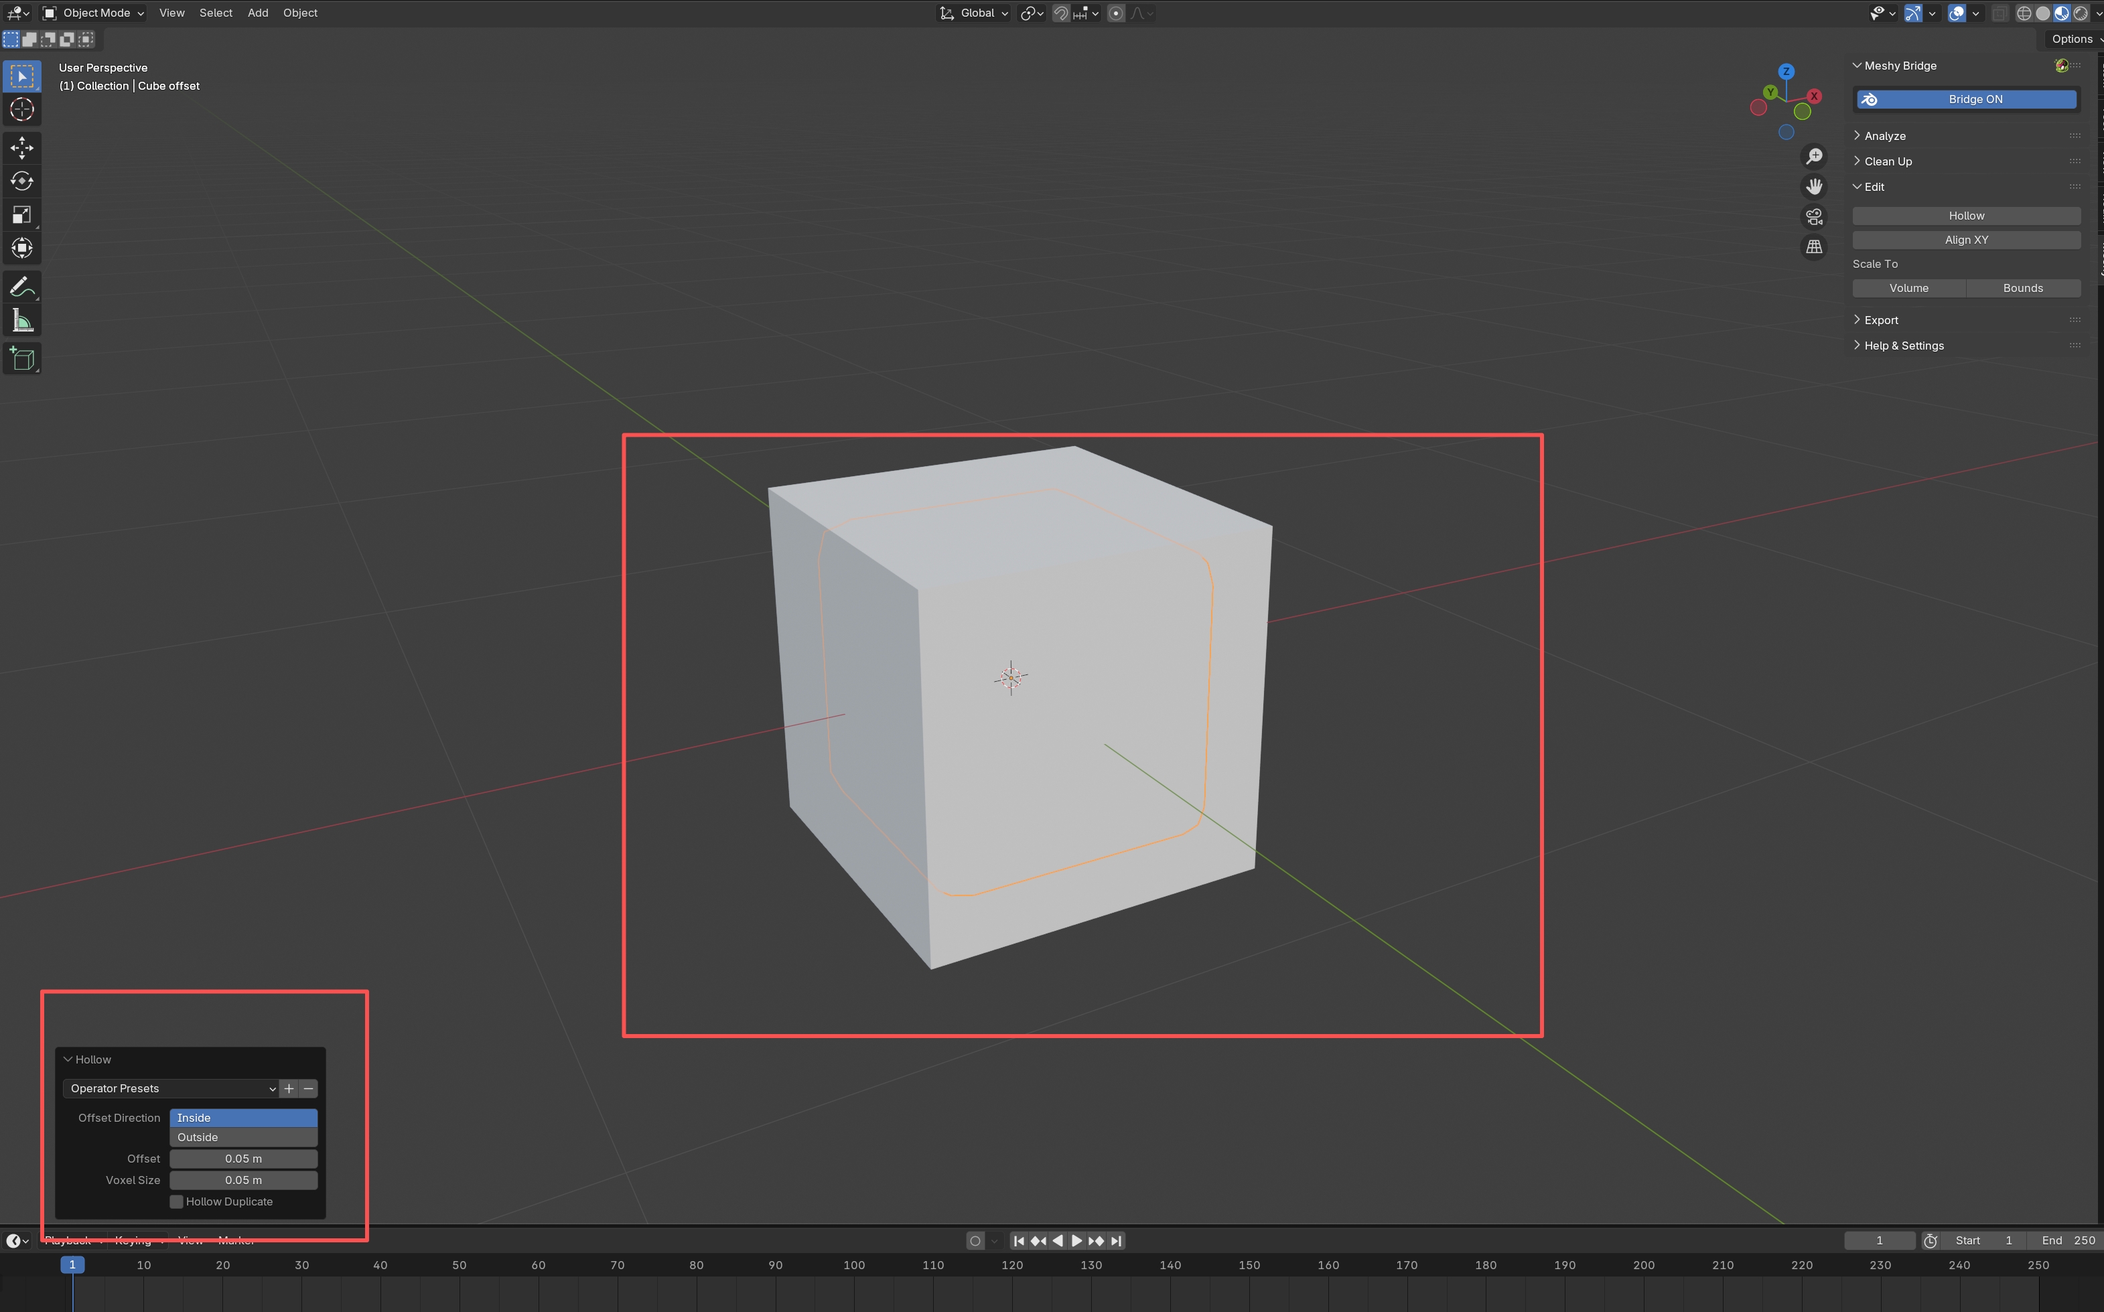Select the Rotate tool
Screen dimensions: 2104x1312
coord(21,180)
